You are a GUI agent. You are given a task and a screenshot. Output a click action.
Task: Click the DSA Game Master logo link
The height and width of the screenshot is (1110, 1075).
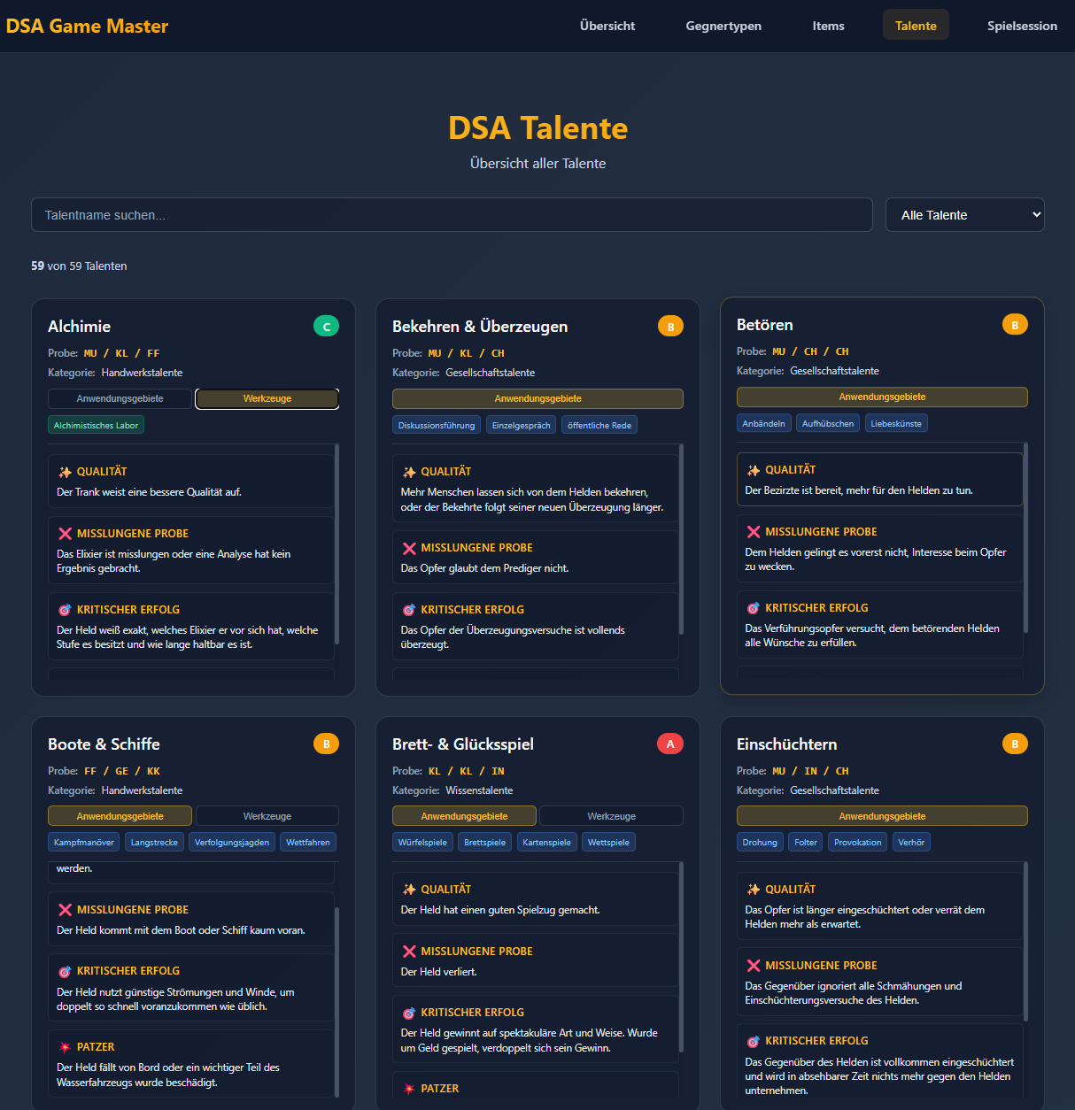click(87, 26)
